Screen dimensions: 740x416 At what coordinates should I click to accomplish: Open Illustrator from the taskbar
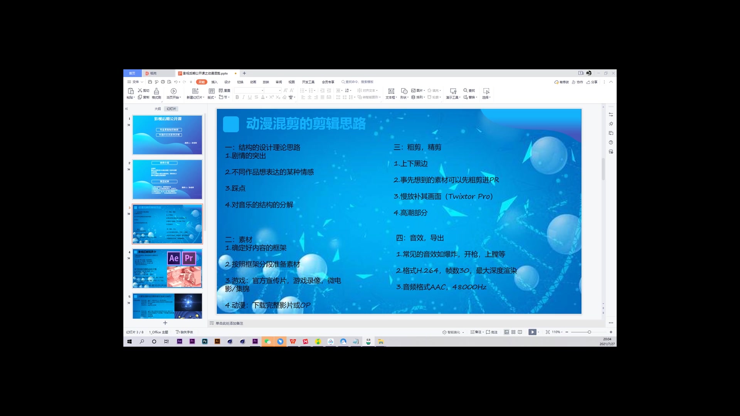click(217, 341)
